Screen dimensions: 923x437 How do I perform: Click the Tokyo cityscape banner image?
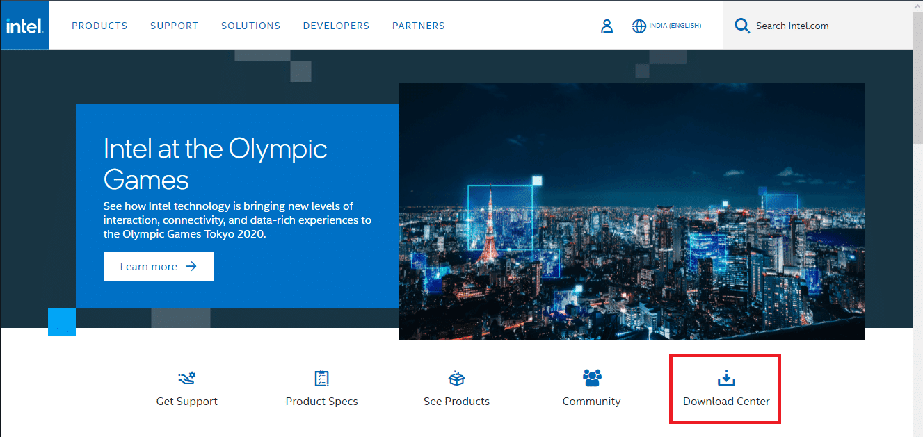tap(632, 211)
